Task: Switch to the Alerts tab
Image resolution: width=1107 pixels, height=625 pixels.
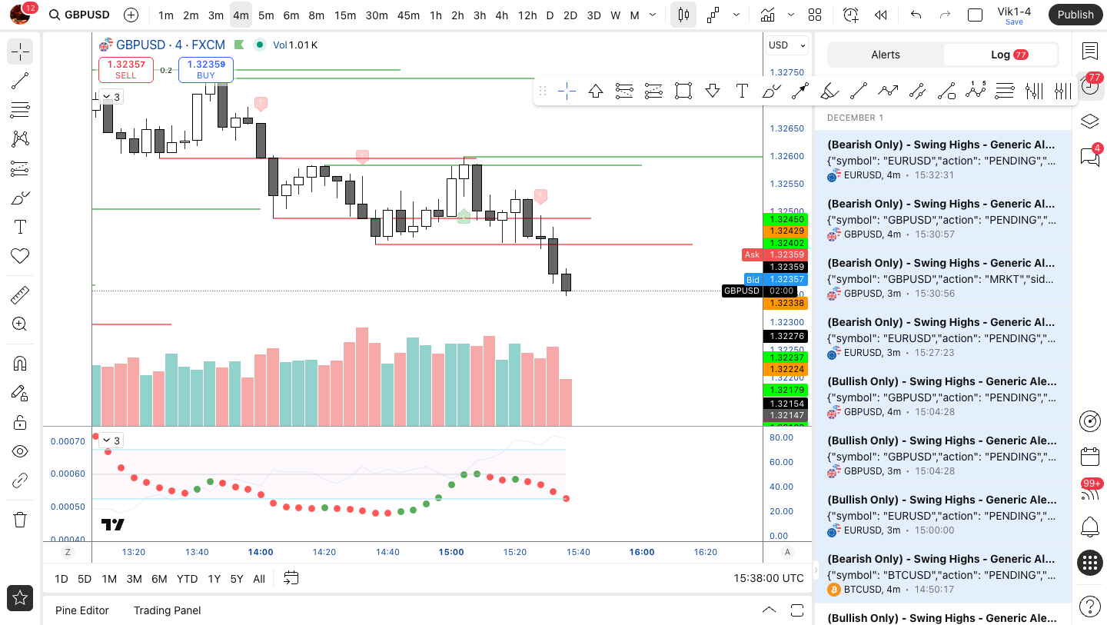Action: (x=886, y=55)
